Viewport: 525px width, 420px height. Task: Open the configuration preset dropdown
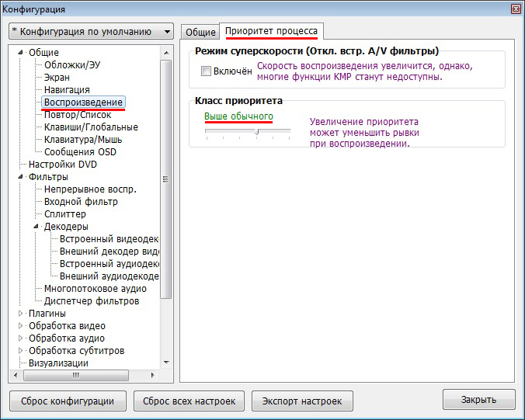(91, 32)
